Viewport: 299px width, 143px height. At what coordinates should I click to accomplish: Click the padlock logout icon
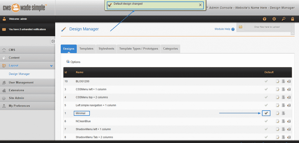(292, 19)
